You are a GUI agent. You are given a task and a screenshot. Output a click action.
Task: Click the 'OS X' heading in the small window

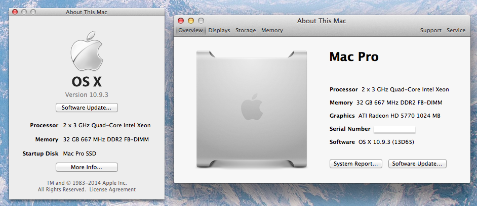[87, 82]
